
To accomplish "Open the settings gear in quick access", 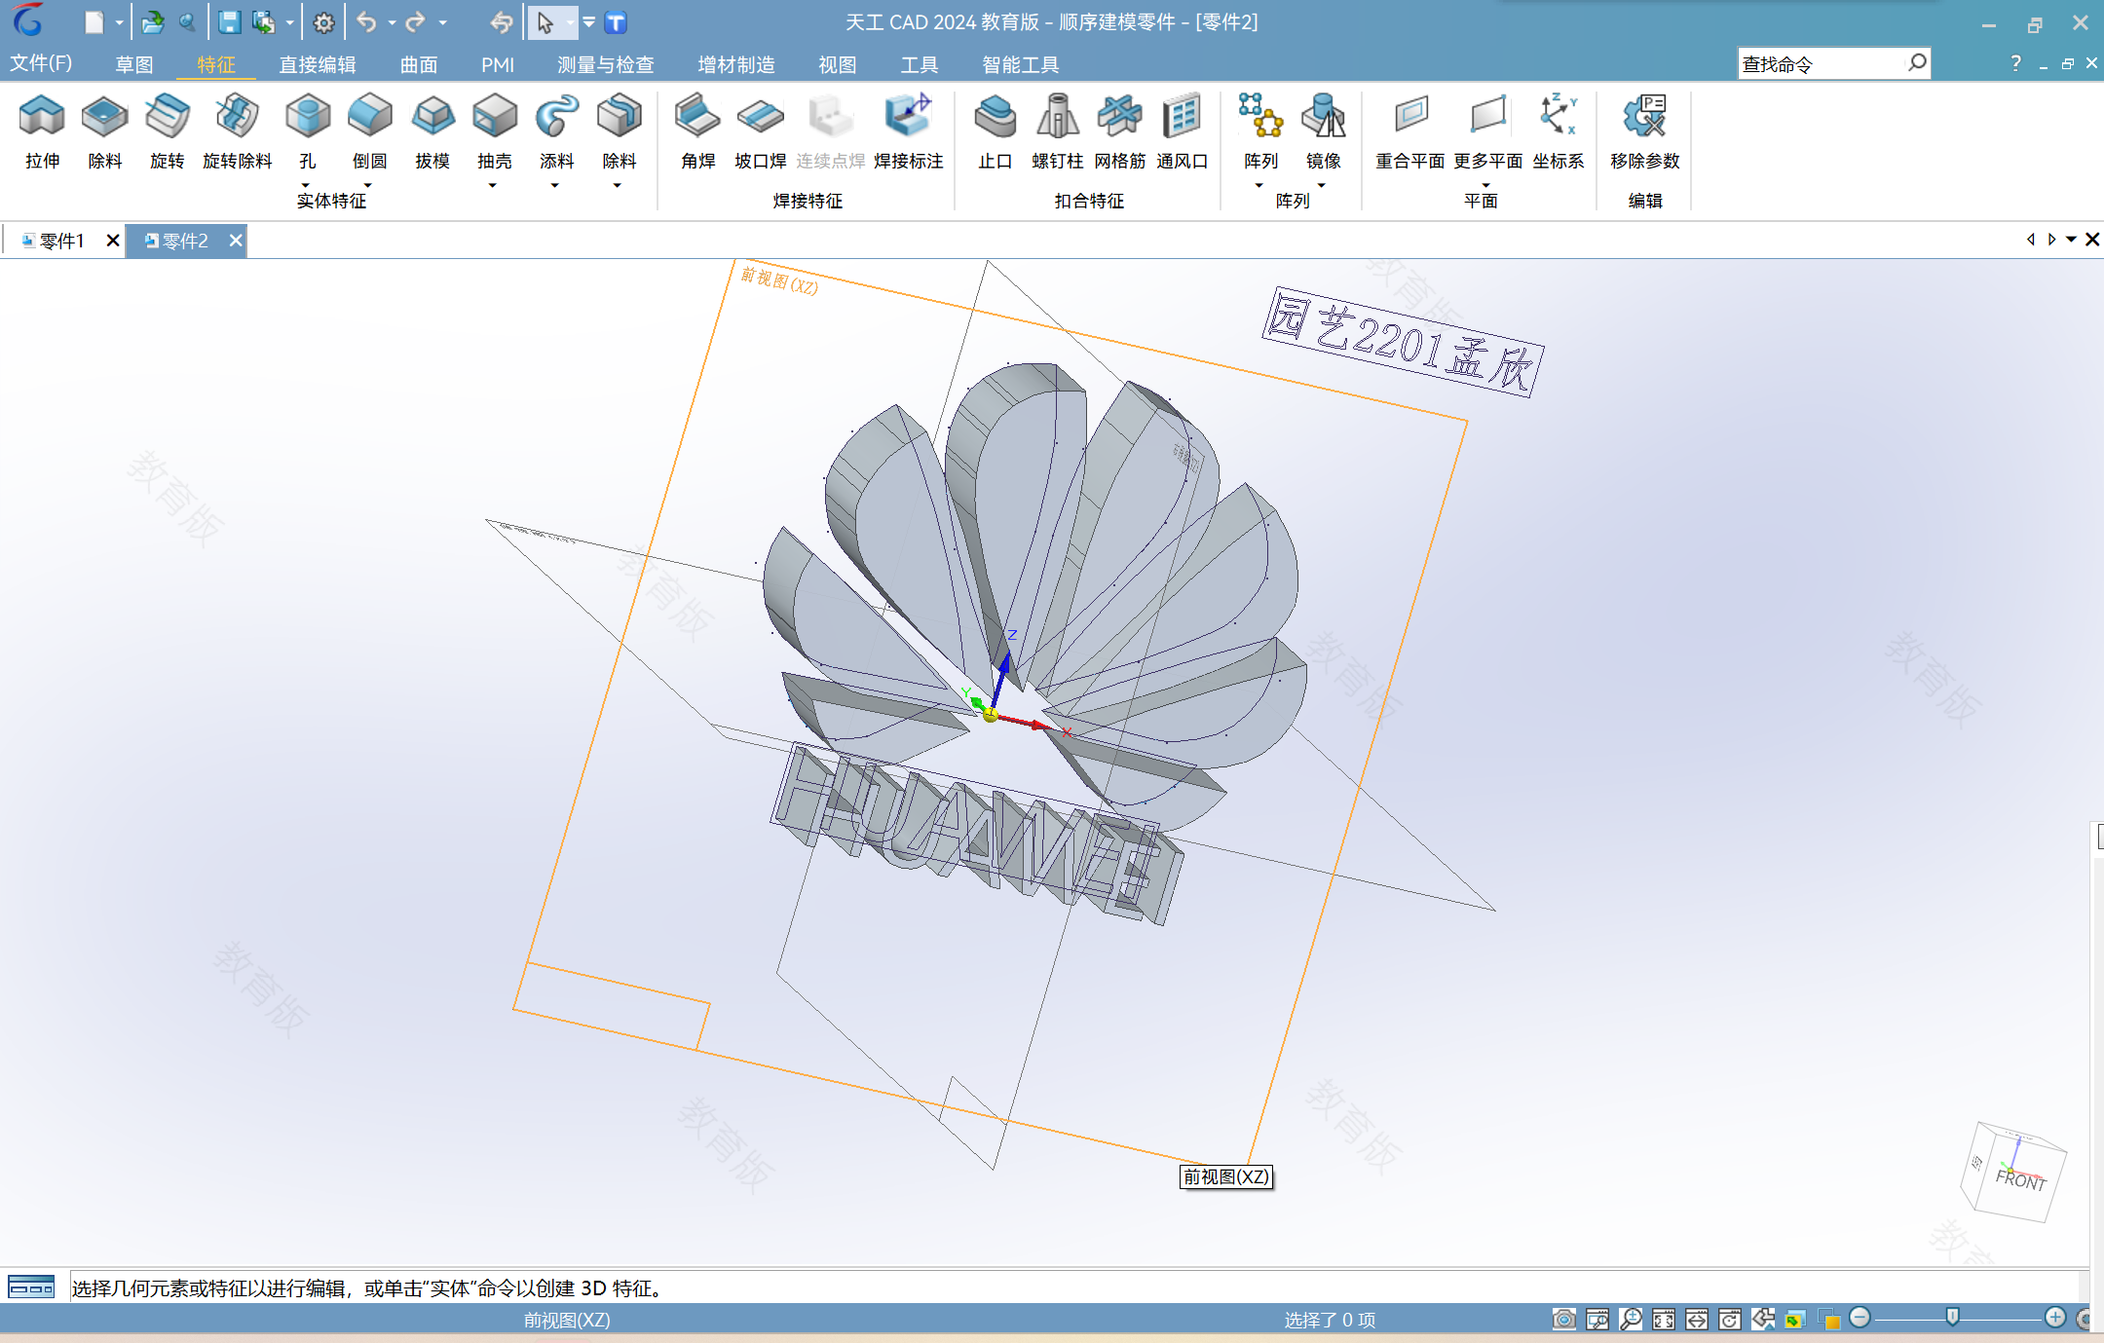I will click(x=323, y=22).
